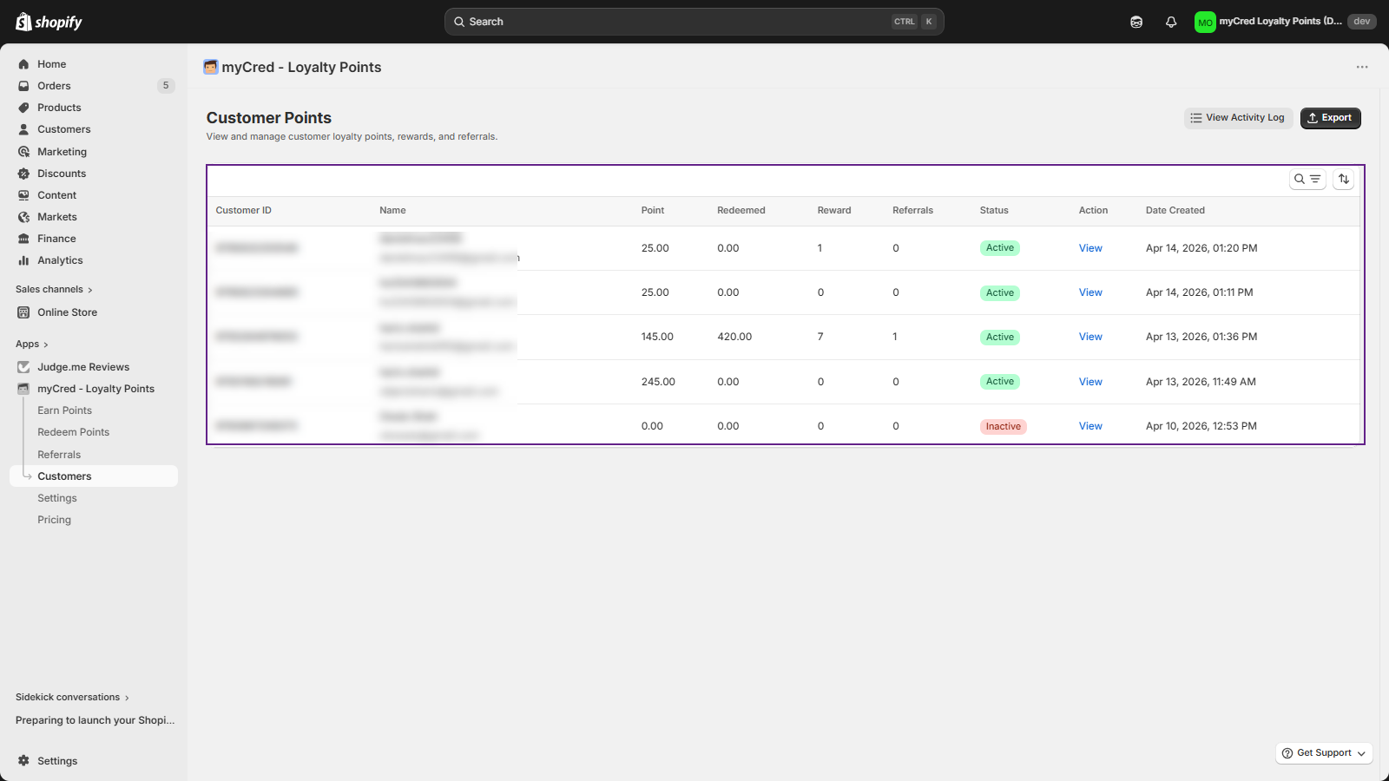Open the notifications bell
The height and width of the screenshot is (781, 1389).
1171,22
